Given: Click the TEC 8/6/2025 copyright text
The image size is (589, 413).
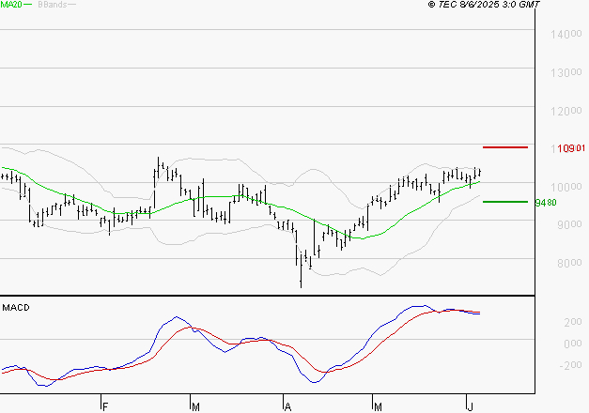Looking at the screenshot, I should [484, 5].
